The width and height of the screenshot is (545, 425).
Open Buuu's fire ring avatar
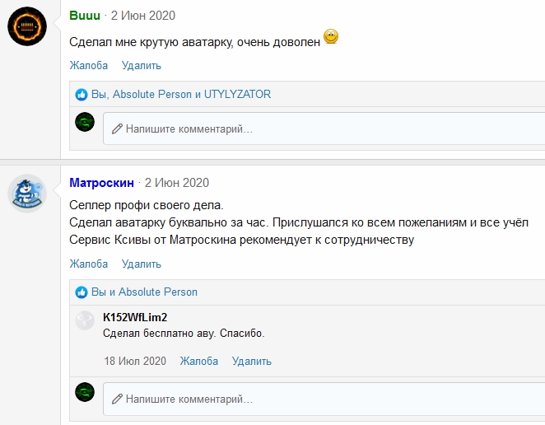[27, 26]
